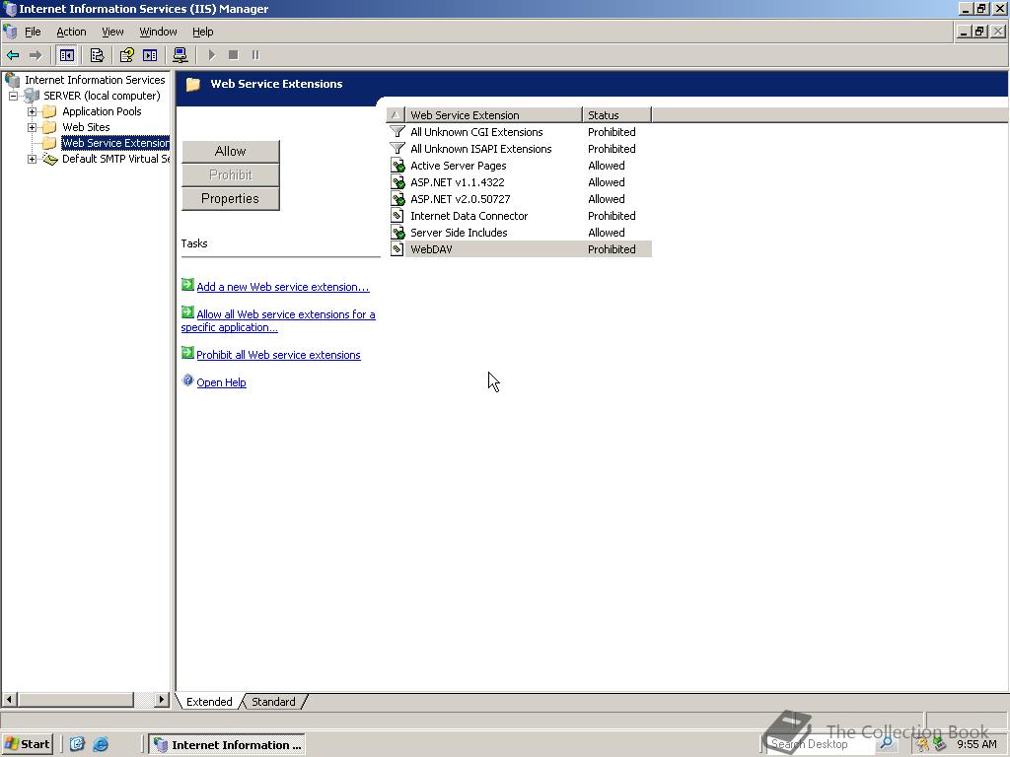Open the Window menu
The height and width of the screenshot is (757, 1010).
coord(158,32)
